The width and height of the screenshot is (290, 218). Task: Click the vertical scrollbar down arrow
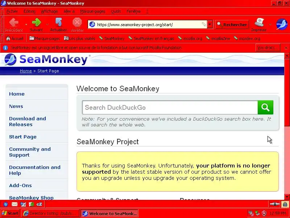[x=287, y=197]
